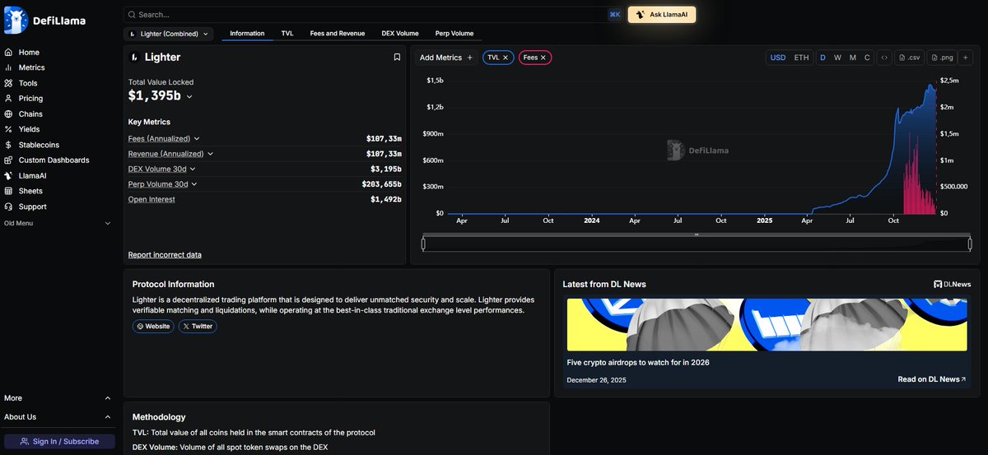Expand DEX Volume 30d row
This screenshot has width=988, height=455.
pyautogui.click(x=193, y=169)
